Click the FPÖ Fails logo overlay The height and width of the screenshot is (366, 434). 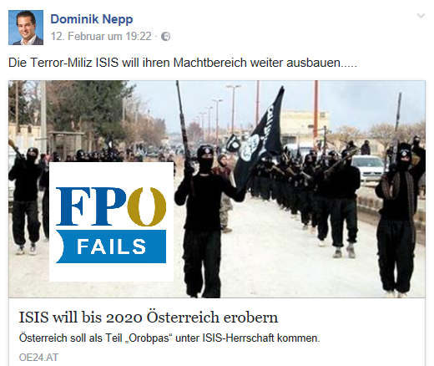click(x=111, y=221)
